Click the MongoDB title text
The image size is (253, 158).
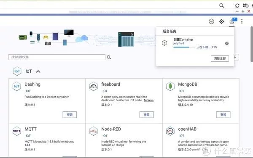point(188,84)
